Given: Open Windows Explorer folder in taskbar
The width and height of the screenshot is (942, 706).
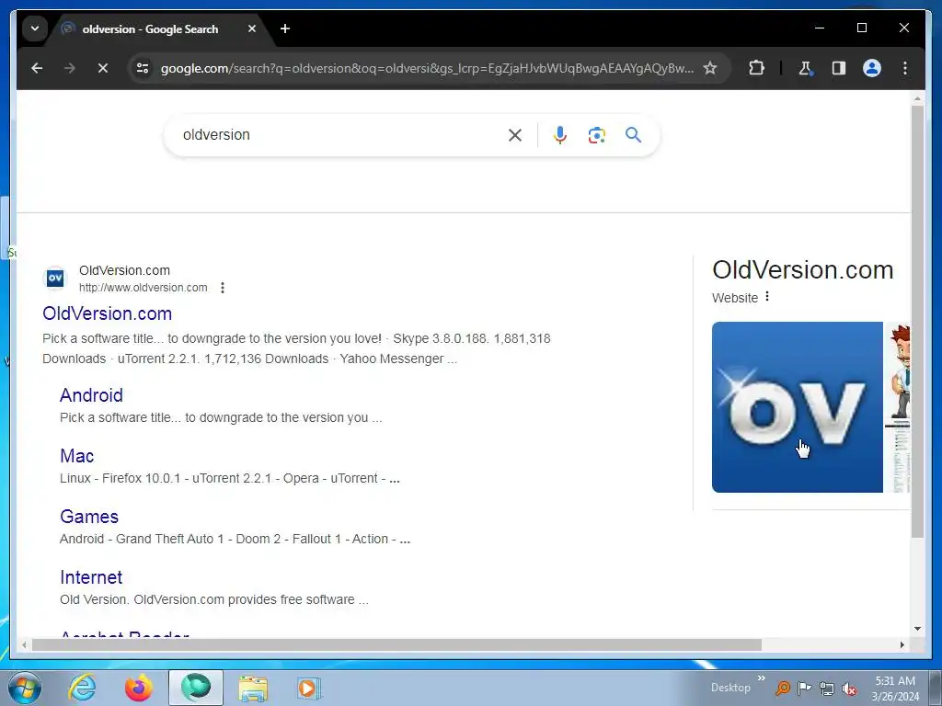Looking at the screenshot, I should tap(253, 689).
